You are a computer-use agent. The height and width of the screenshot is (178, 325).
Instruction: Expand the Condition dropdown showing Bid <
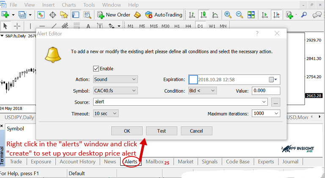tap(202, 90)
